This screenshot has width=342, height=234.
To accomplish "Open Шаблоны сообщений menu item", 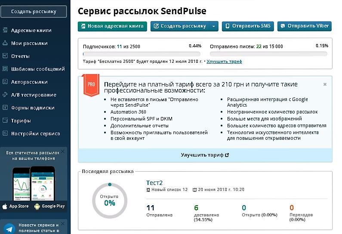I will click(x=38, y=69).
